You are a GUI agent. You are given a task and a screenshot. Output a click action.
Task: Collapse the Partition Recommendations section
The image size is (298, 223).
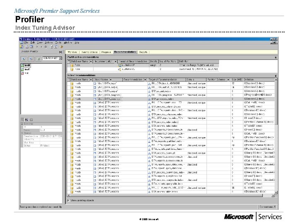[276, 57]
